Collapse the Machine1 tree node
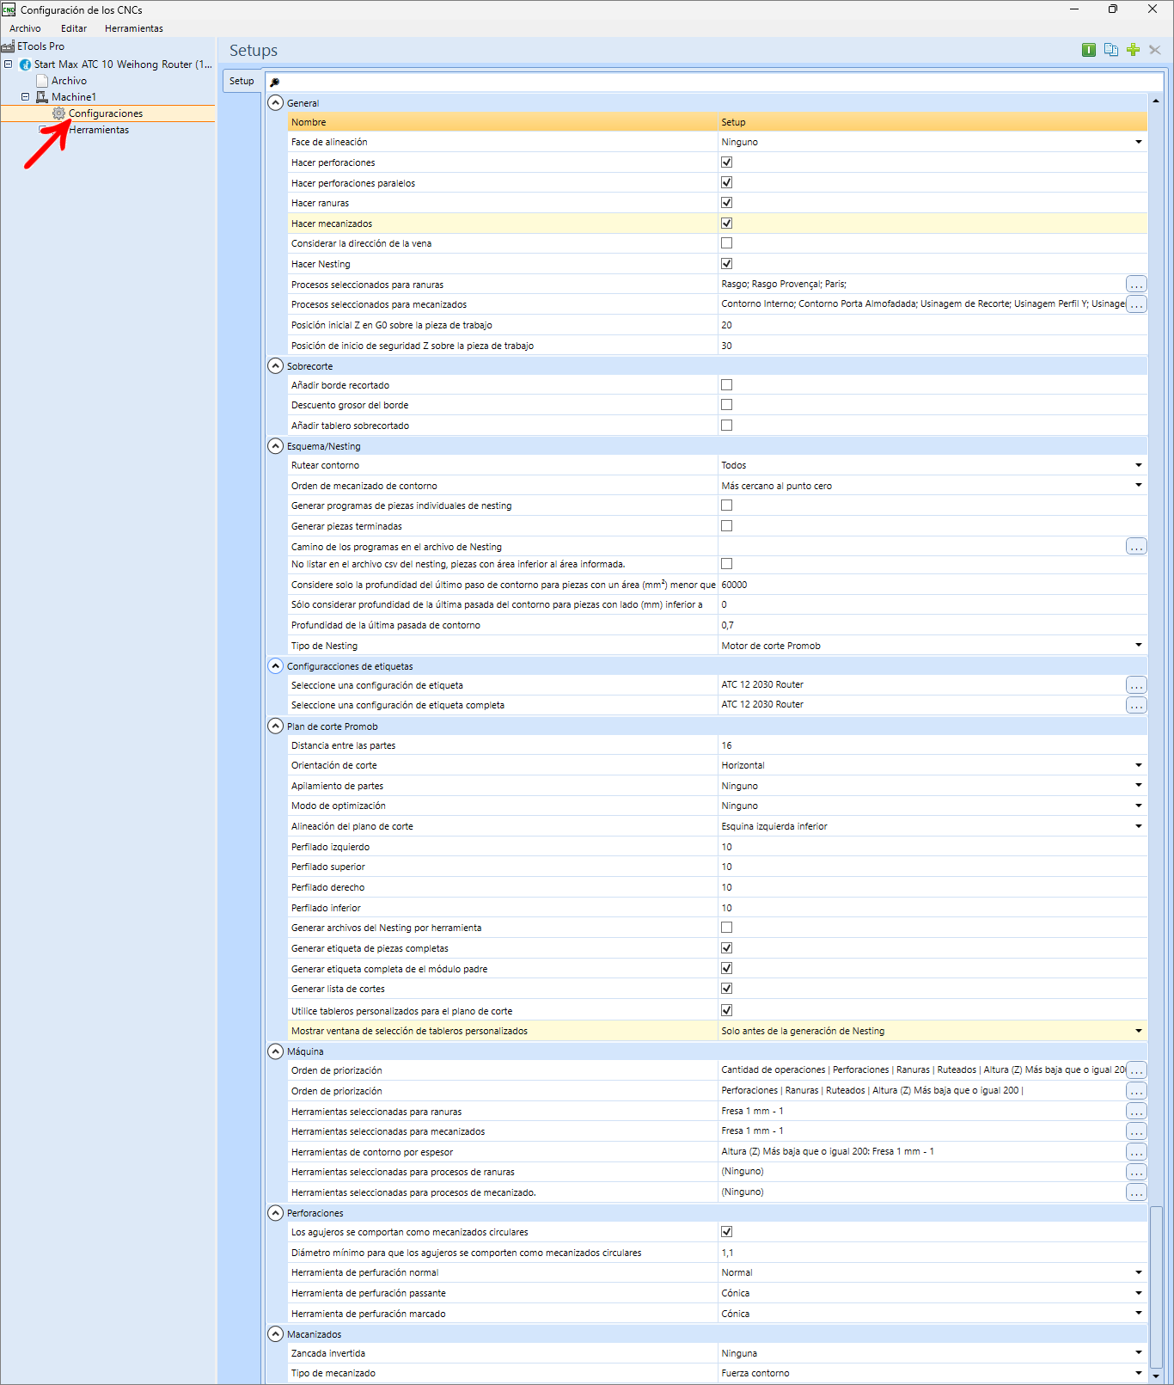The height and width of the screenshot is (1385, 1174). coord(25,97)
